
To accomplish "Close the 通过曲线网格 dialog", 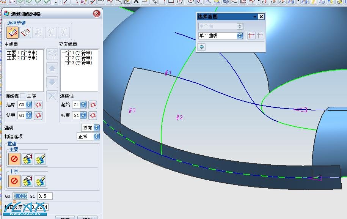I will pyautogui.click(x=96, y=14).
